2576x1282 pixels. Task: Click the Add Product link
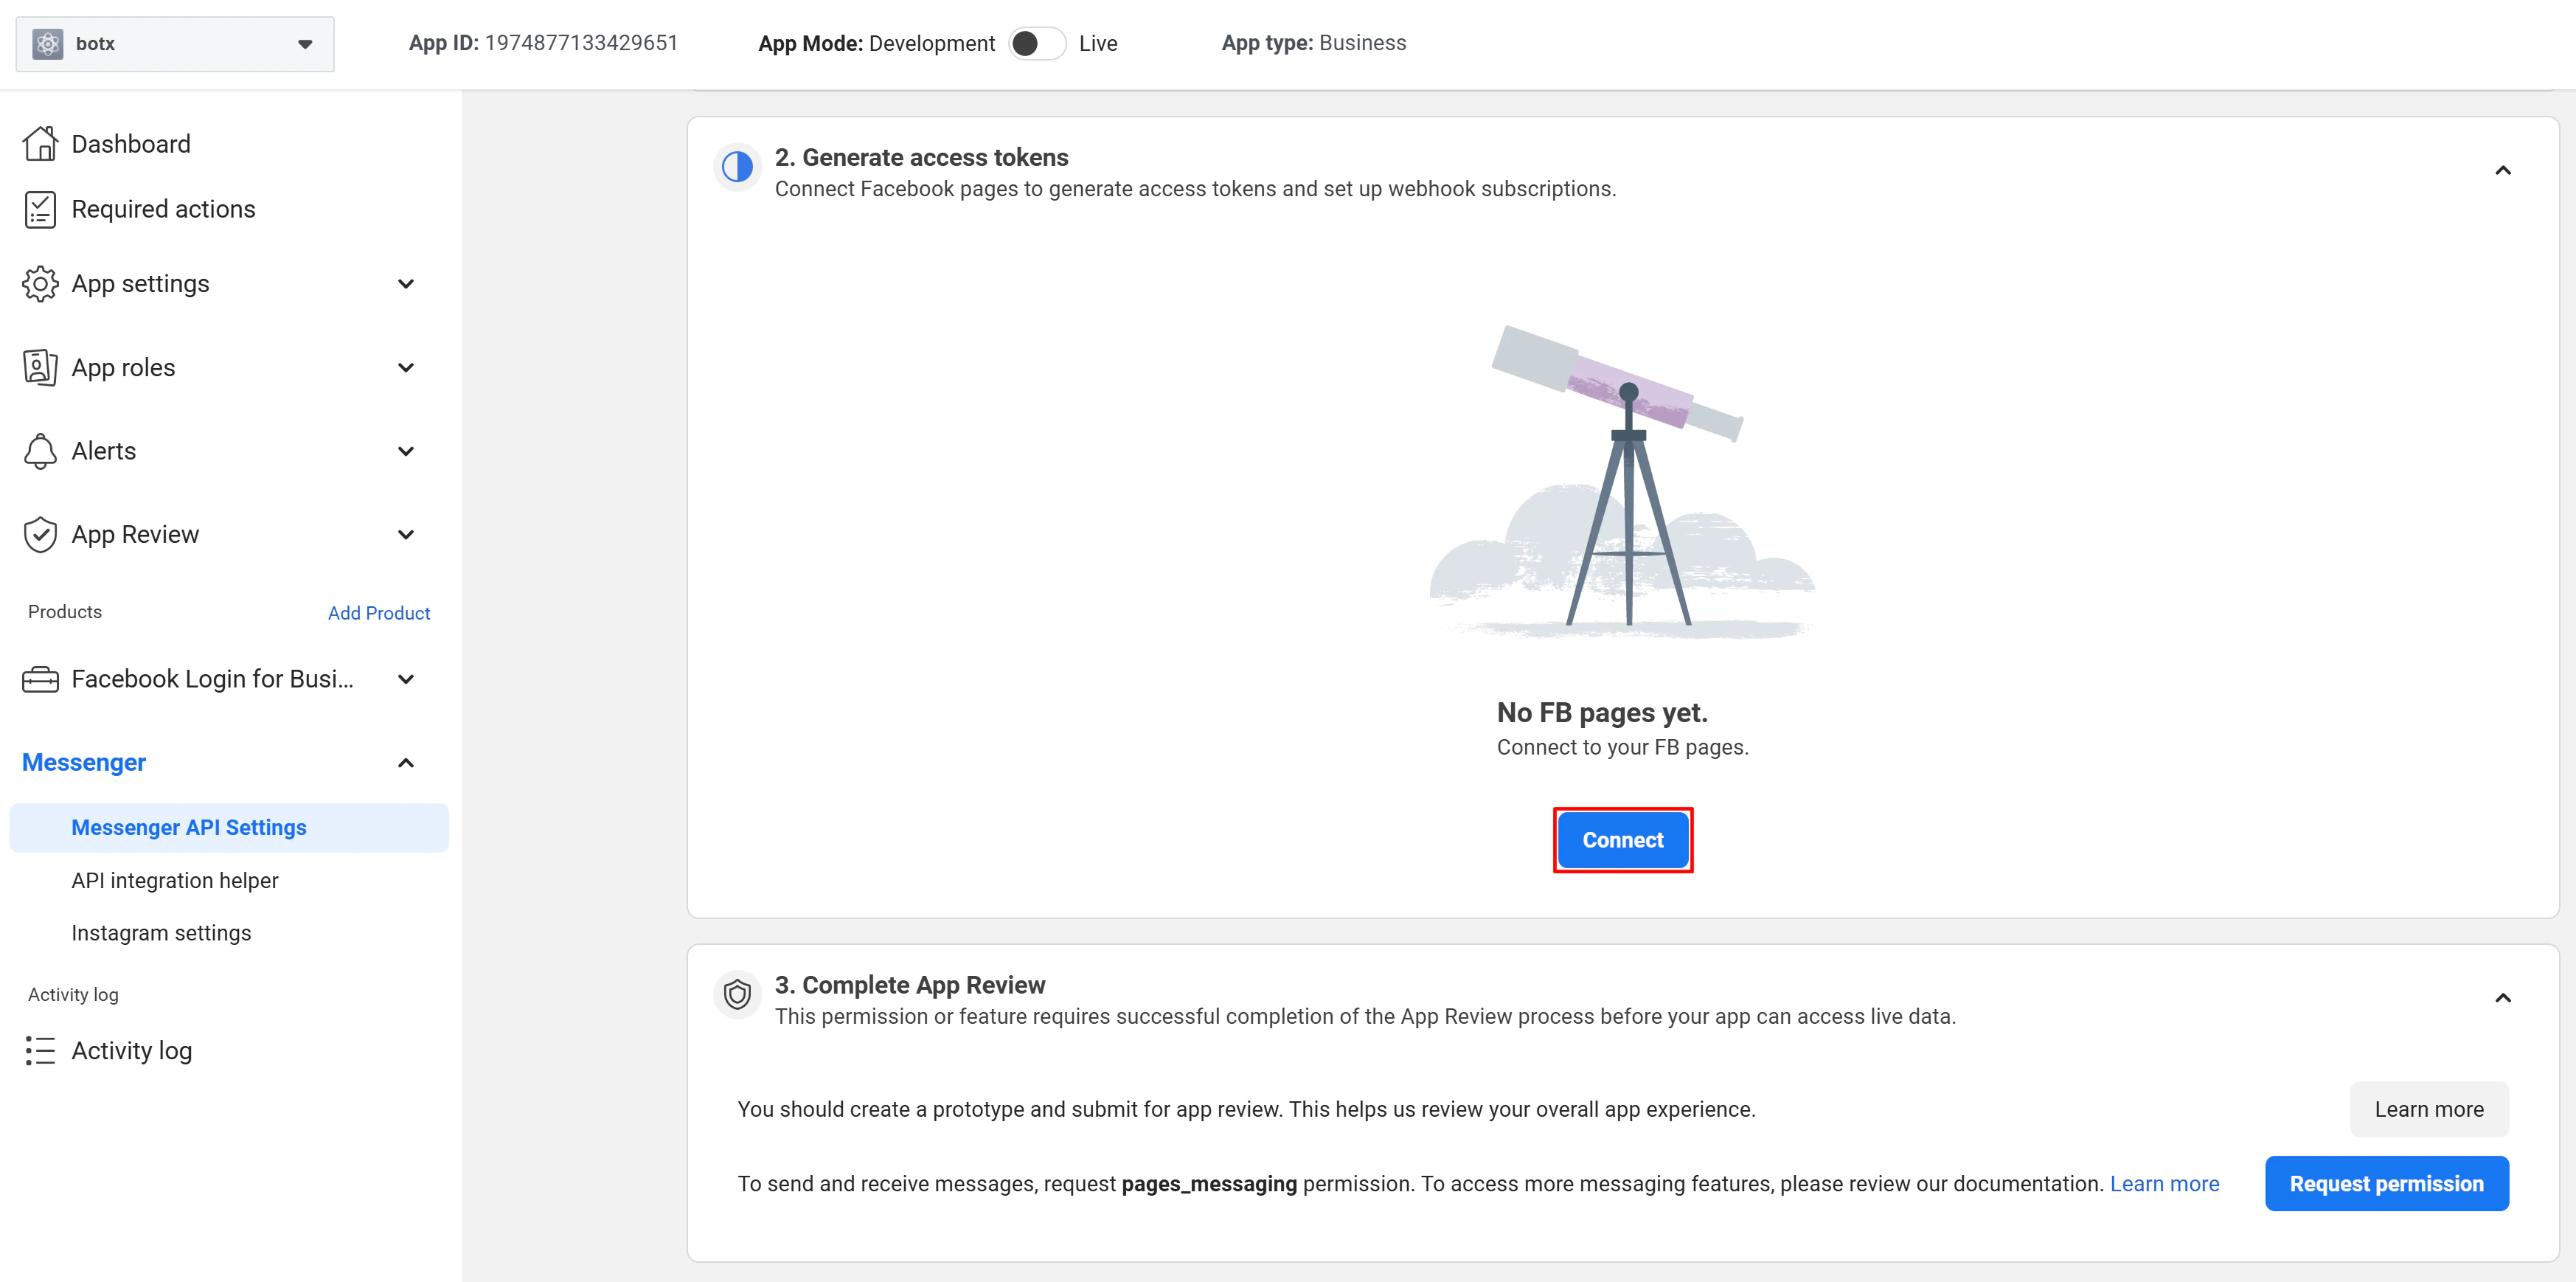pos(379,613)
